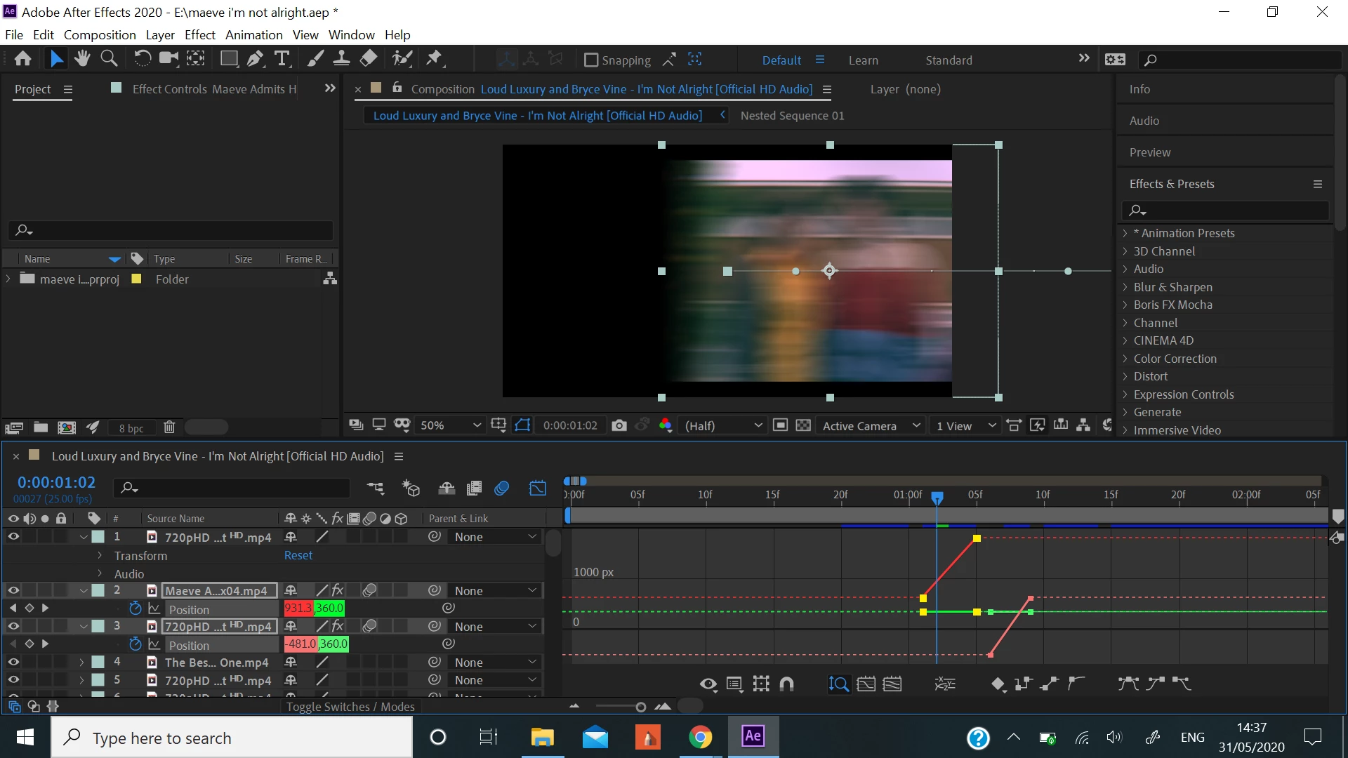1348x758 pixels.
Task: Hide layer 4 The Bes... One.mp4
Action: click(x=13, y=662)
